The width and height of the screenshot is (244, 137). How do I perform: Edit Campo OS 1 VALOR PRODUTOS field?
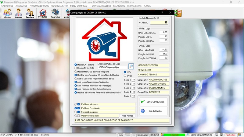pyautogui.click(x=159, y=80)
